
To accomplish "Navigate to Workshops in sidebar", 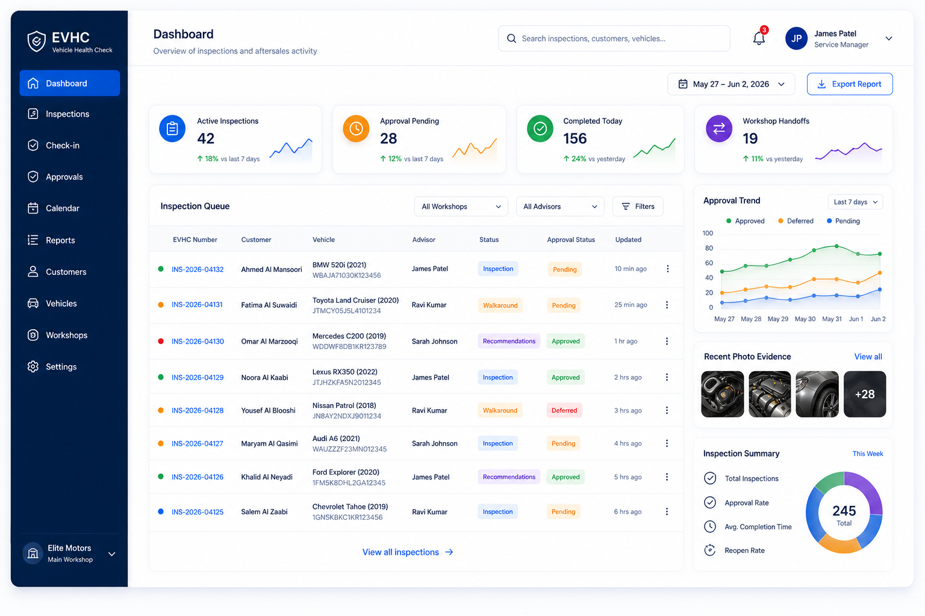I will click(69, 335).
